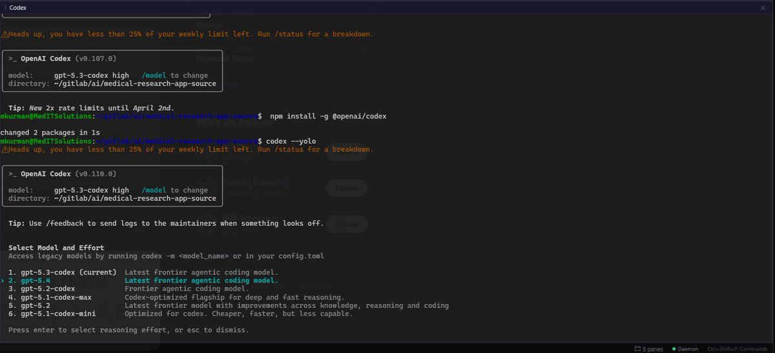Click "Ctrl+Shift+P: Commands" hint in status bar
Screen dimensions: 775x353
pos(739,348)
